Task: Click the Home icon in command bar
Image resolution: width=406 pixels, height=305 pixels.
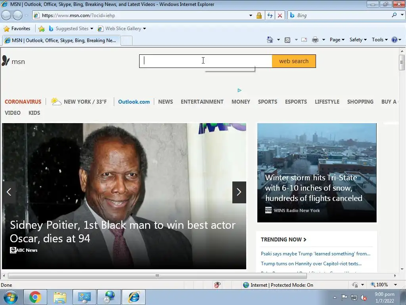Action: [270, 40]
